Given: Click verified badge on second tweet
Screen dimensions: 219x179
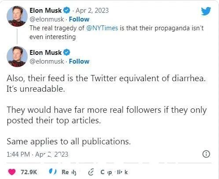Looking at the screenshot, I should pos(67,53).
